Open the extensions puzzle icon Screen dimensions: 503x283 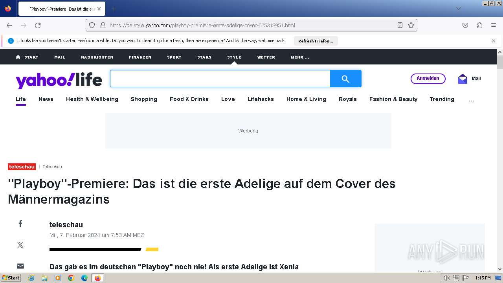coord(479,25)
